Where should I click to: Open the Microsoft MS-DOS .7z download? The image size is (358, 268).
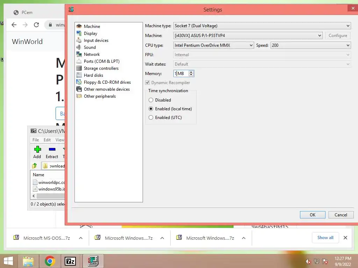point(46,238)
